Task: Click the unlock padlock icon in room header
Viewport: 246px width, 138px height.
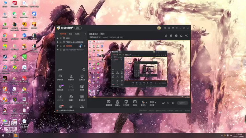Action: 171,36
